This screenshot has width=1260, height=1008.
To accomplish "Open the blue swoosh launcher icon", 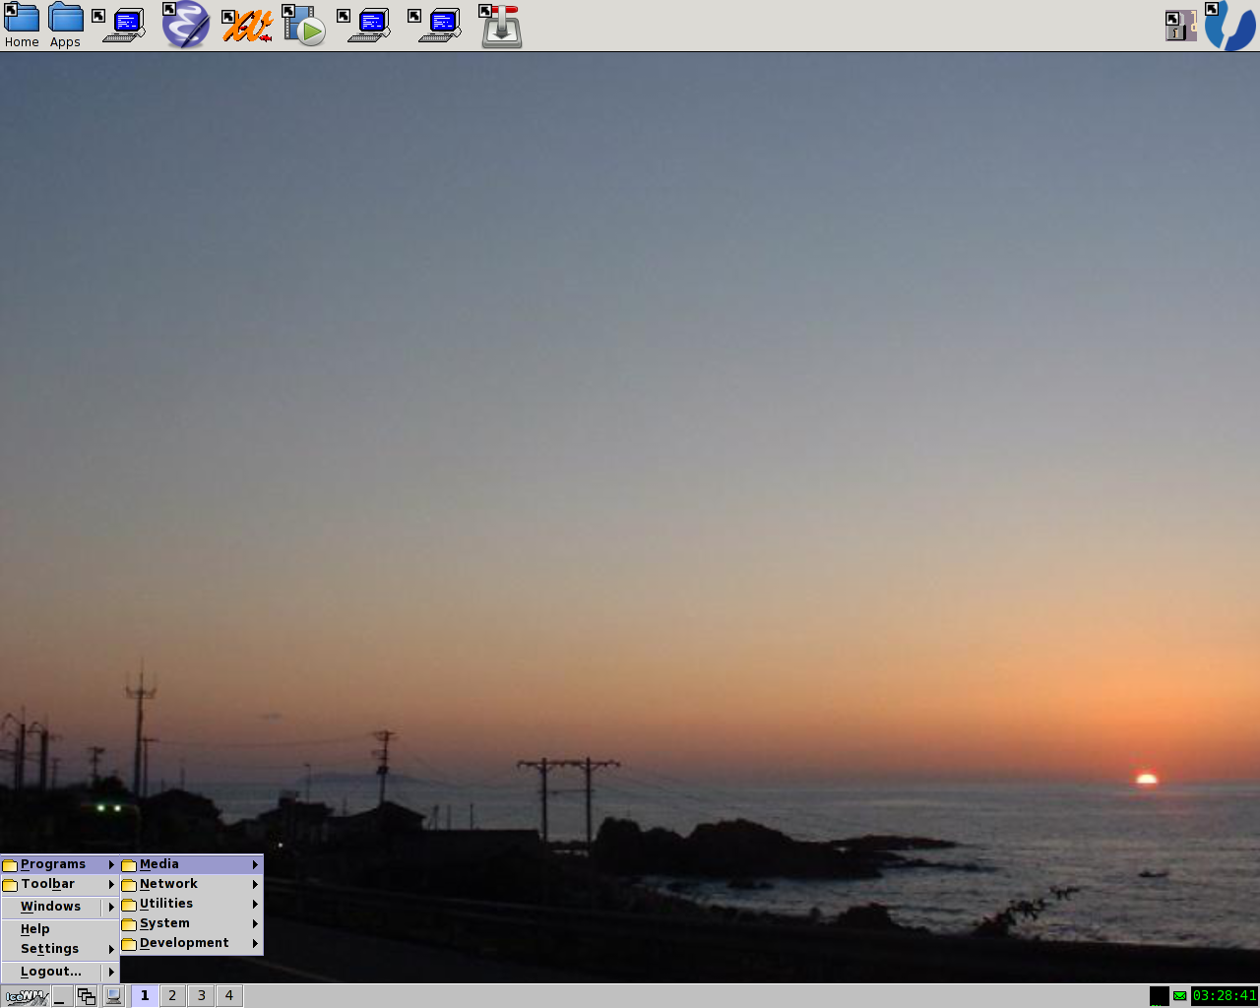I will pyautogui.click(x=1230, y=26).
